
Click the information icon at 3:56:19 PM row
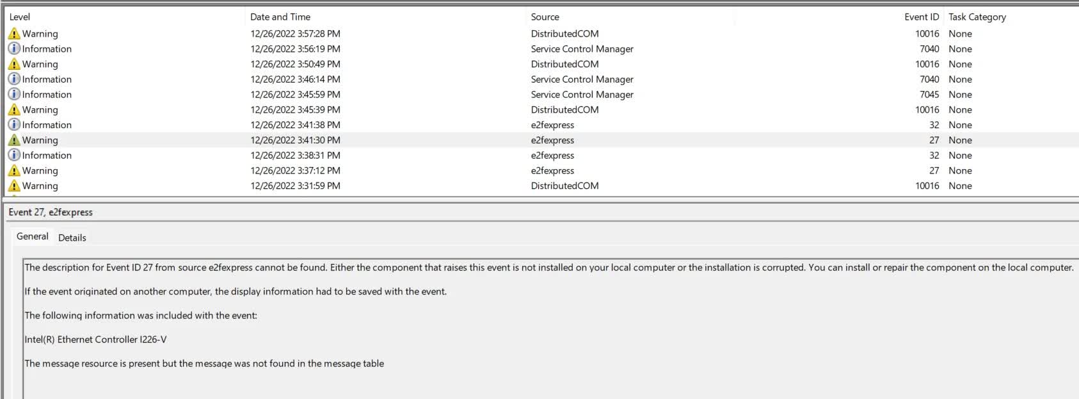[14, 49]
